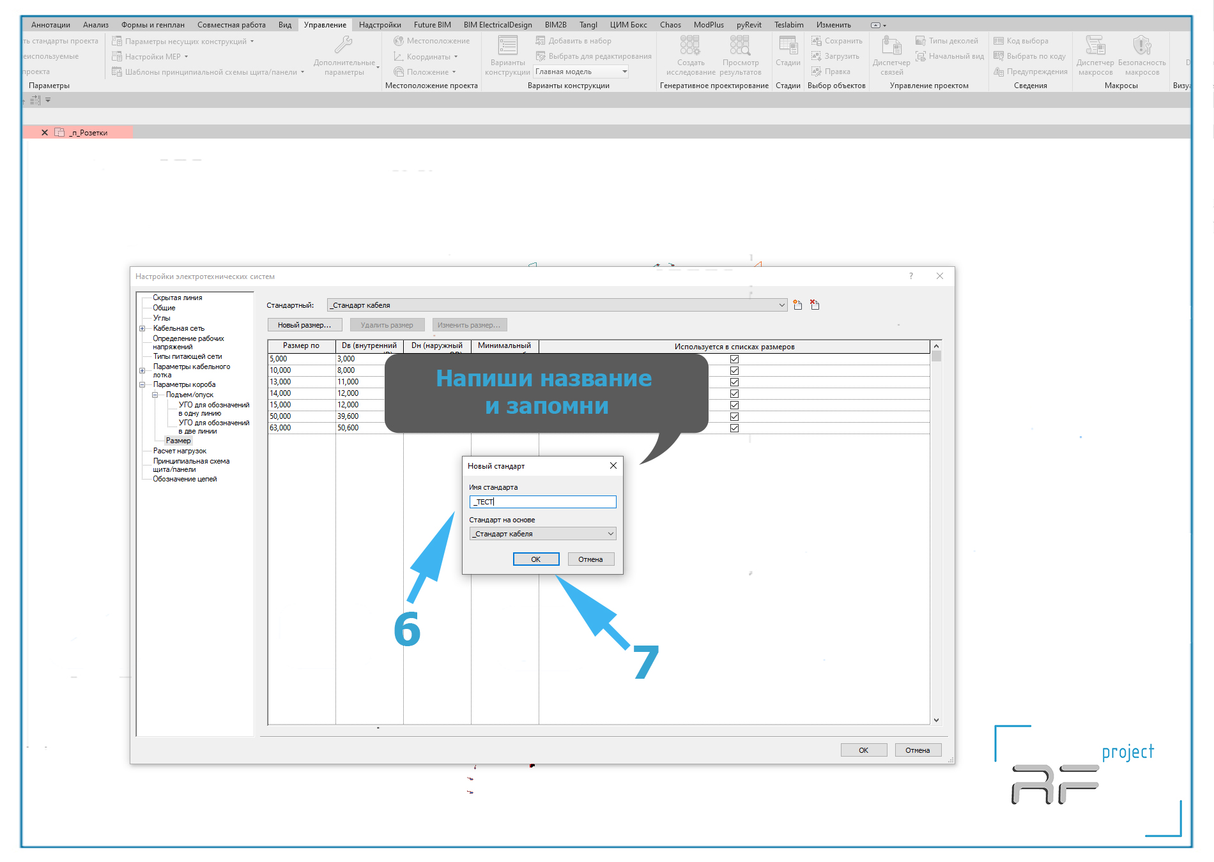Toggle the checkbox in the 14,000 row
This screenshot has height=862, width=1214.
[x=734, y=393]
